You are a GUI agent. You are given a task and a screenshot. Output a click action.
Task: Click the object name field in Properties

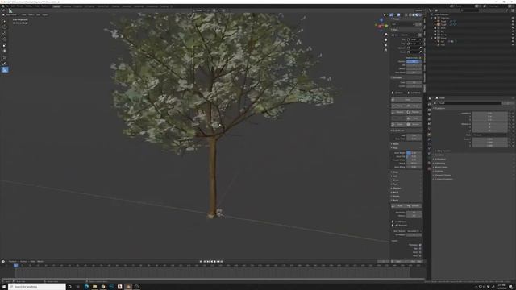tap(470, 103)
